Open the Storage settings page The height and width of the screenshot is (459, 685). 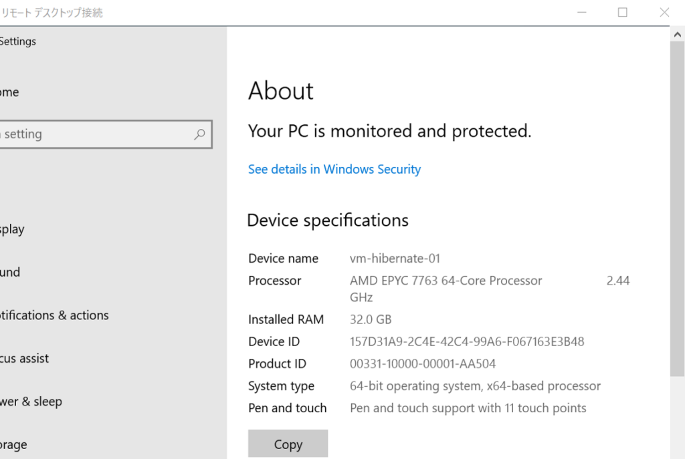click(x=13, y=444)
